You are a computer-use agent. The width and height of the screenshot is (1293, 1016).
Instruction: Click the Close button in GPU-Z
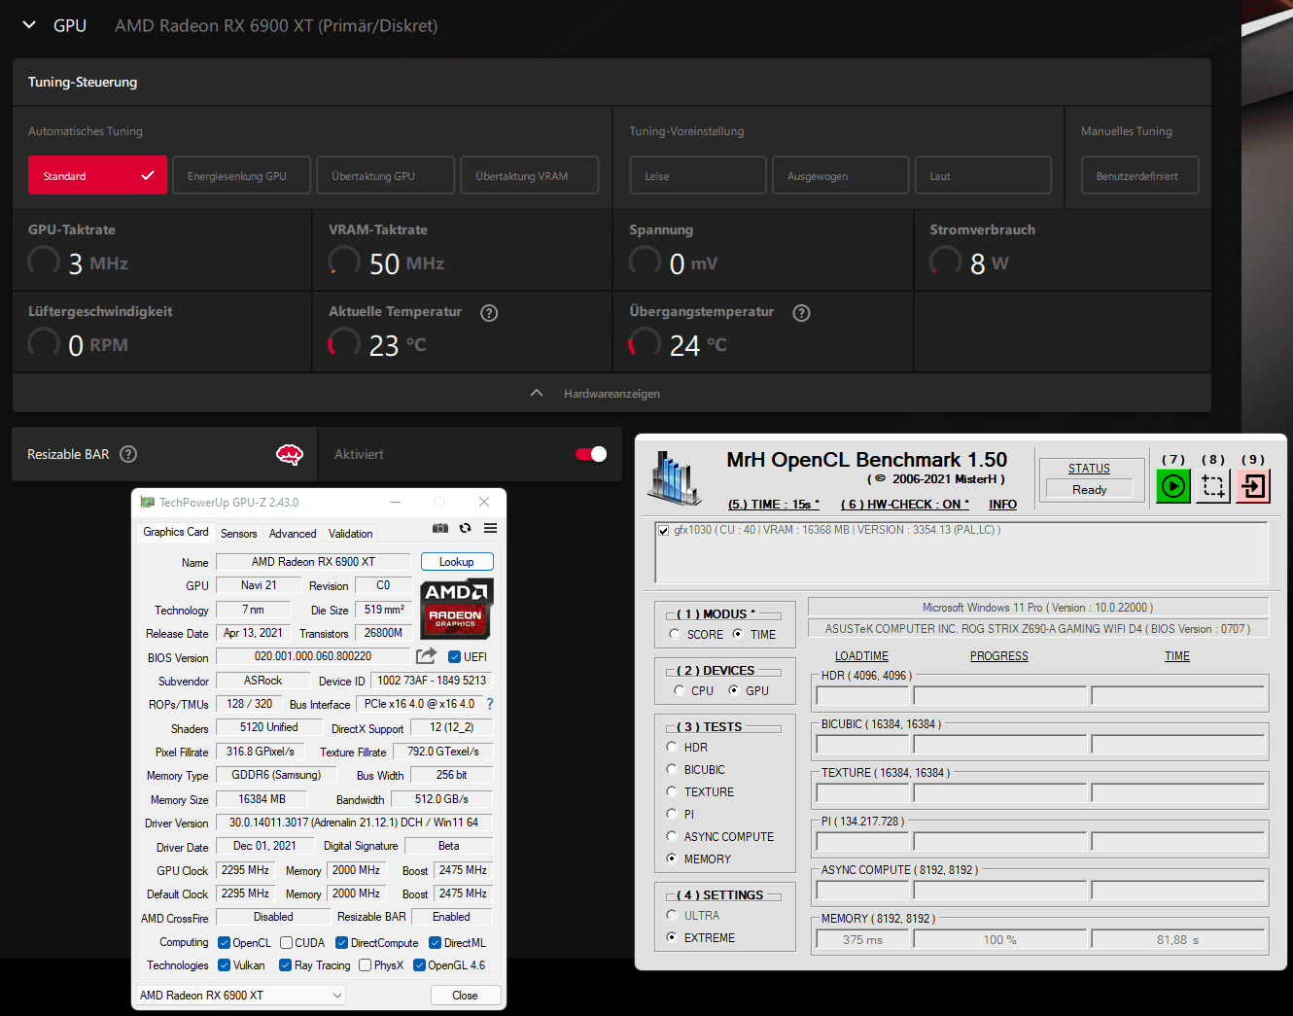(x=465, y=996)
